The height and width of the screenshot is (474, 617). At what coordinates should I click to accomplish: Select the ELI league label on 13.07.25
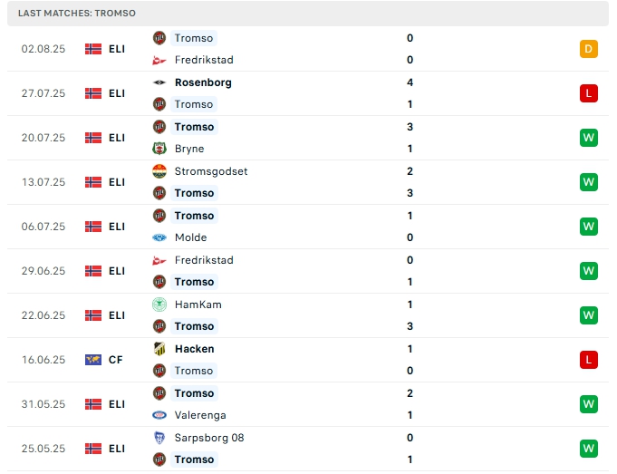117,182
